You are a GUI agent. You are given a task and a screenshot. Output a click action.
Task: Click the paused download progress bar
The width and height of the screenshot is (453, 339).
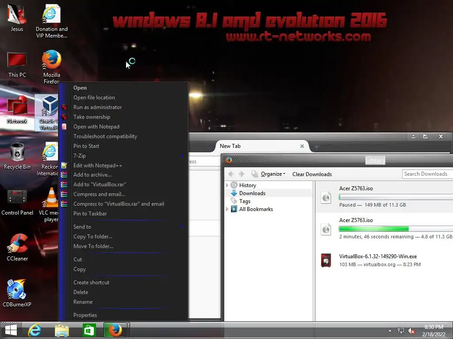point(396,197)
